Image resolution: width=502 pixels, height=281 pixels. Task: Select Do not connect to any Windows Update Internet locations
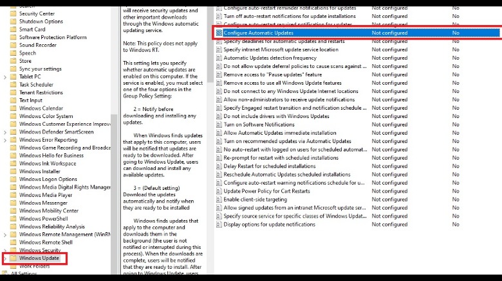pos(291,91)
